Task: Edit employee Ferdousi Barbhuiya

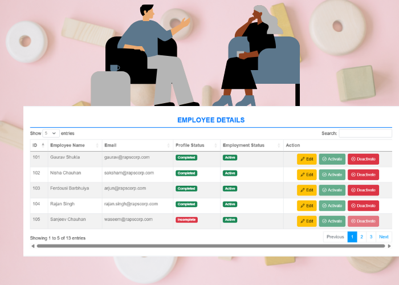Action: tap(307, 190)
